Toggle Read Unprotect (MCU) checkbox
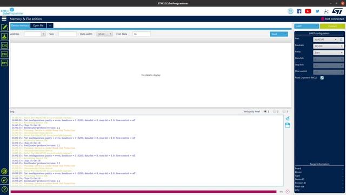This screenshot has width=346, height=195. tap(322, 78)
